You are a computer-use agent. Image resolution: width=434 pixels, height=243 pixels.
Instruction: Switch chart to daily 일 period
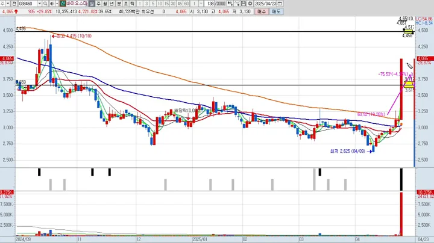click(x=92, y=4)
